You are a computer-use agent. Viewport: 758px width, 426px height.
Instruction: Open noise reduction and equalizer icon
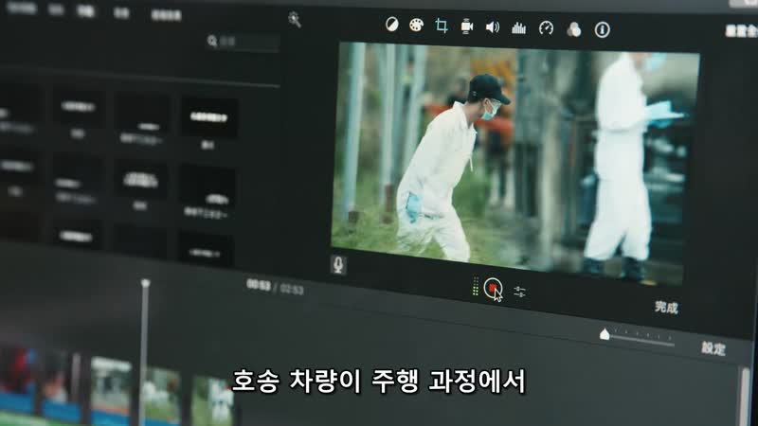tap(518, 27)
